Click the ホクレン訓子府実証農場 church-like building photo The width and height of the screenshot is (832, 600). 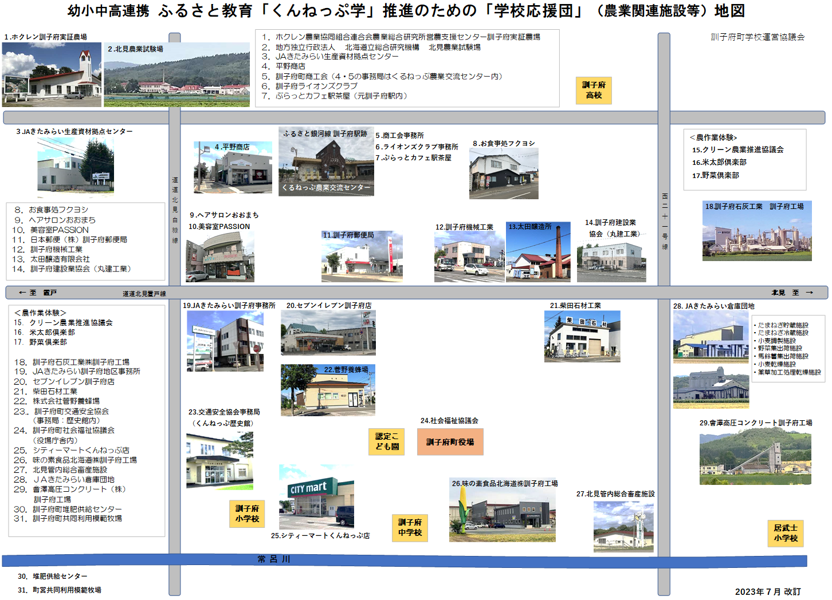point(52,74)
